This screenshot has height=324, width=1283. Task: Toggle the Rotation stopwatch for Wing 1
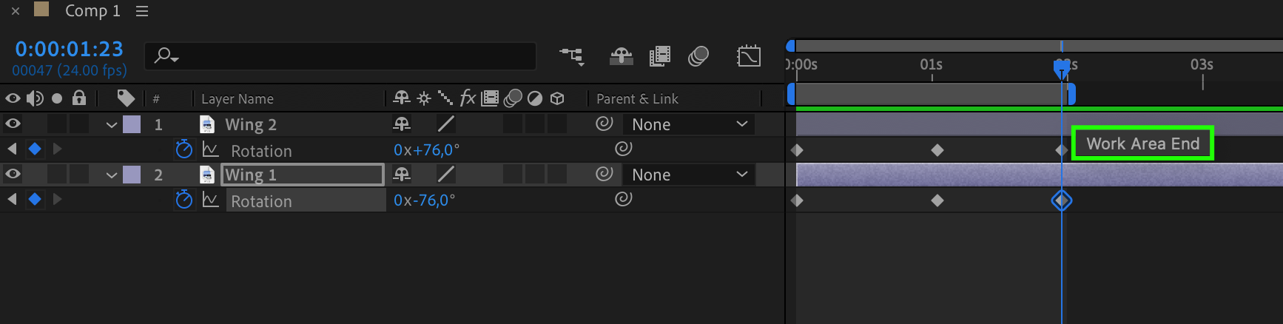tap(183, 200)
